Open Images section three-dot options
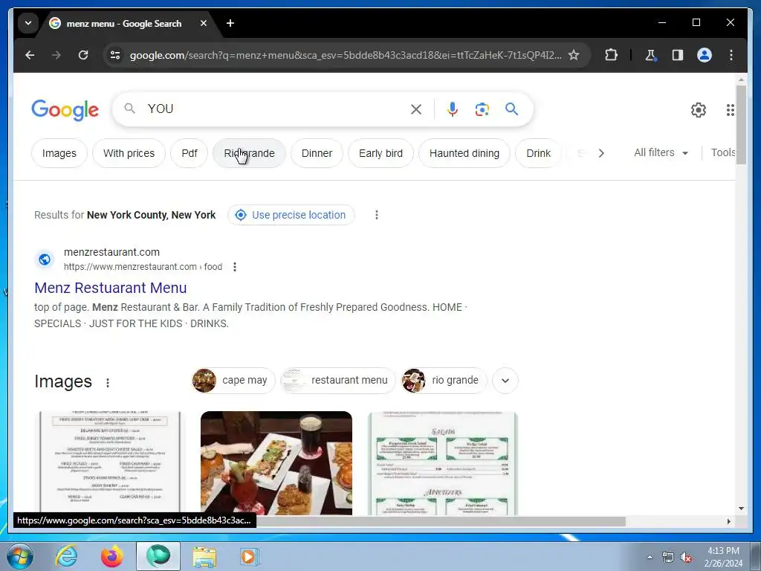Image resolution: width=761 pixels, height=571 pixels. click(108, 383)
